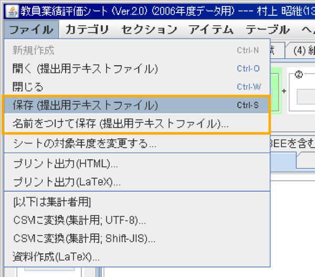Image resolution: width=315 pixels, height=277 pixels.
Task: Click the [以下は集計用] menu header
Action: 52,202
